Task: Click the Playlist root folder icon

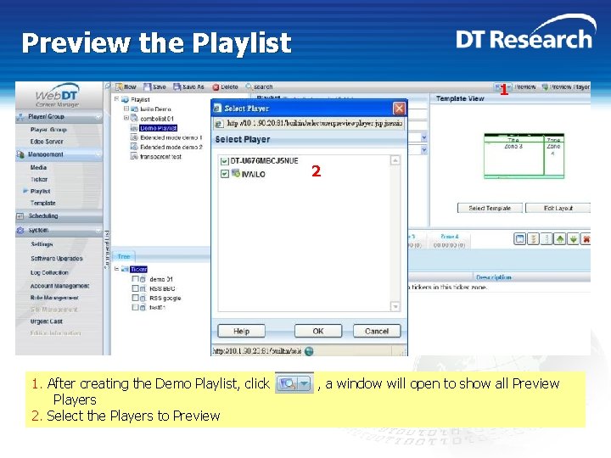Action: (125, 100)
